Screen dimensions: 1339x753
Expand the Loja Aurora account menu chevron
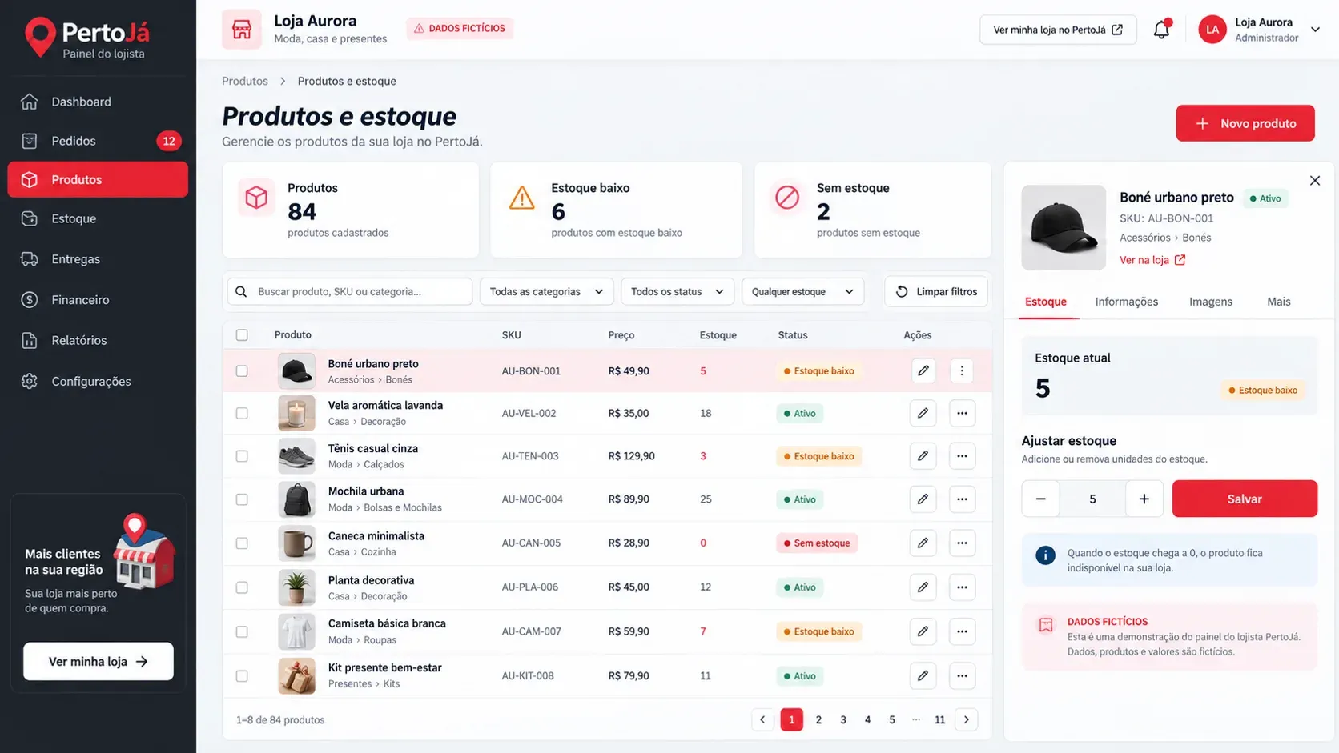(1315, 30)
